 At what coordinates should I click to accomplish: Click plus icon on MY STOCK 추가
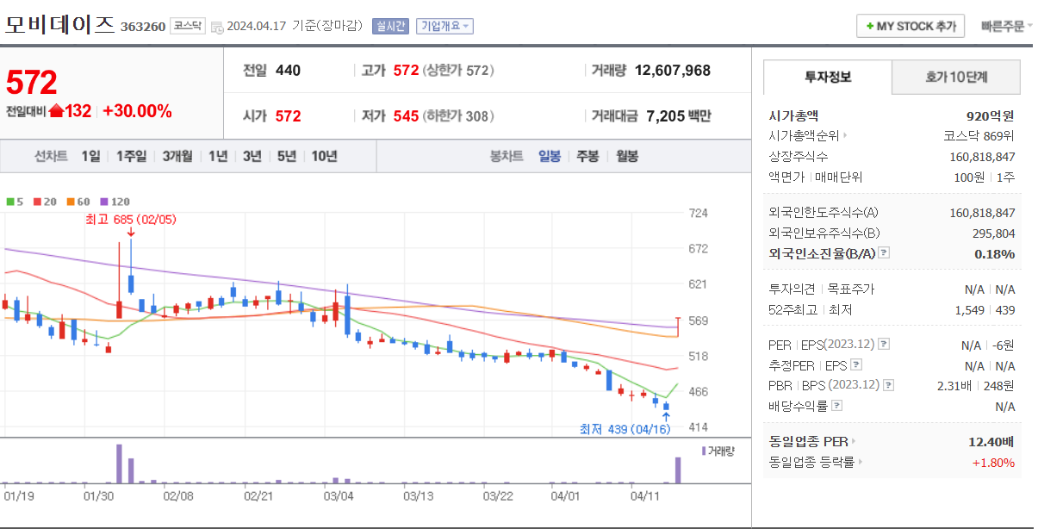(870, 27)
